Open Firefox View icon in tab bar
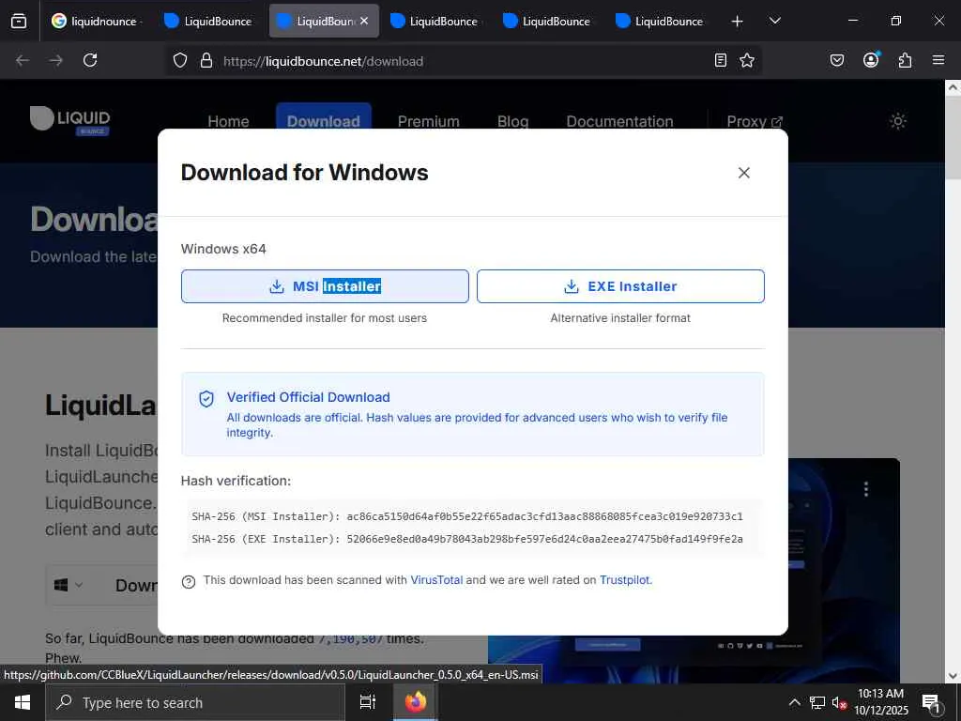 click(x=19, y=21)
